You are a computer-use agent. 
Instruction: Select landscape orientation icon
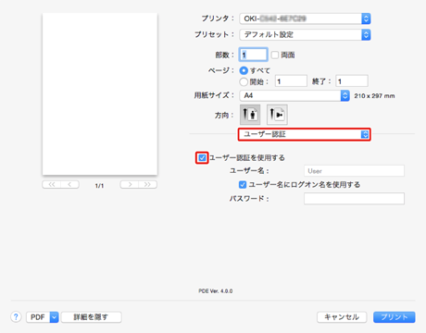[x=277, y=115]
